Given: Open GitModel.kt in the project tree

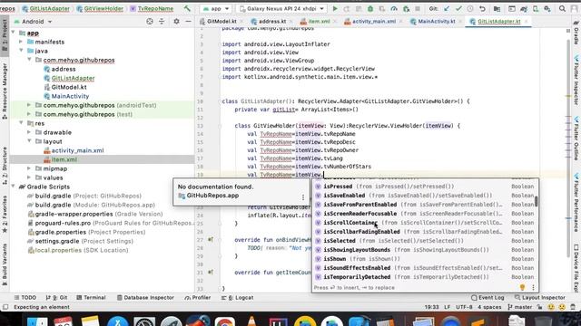Looking at the screenshot, I should coord(69,87).
